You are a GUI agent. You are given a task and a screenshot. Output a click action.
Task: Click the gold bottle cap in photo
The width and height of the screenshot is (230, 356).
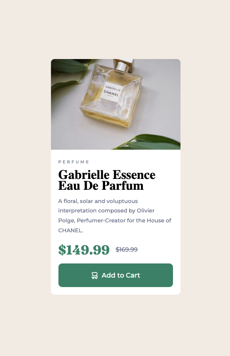(123, 65)
